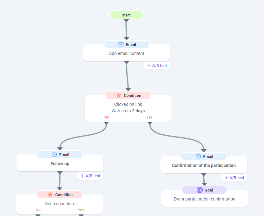
Task: Click the Set a condition block
Action: tap(60, 204)
